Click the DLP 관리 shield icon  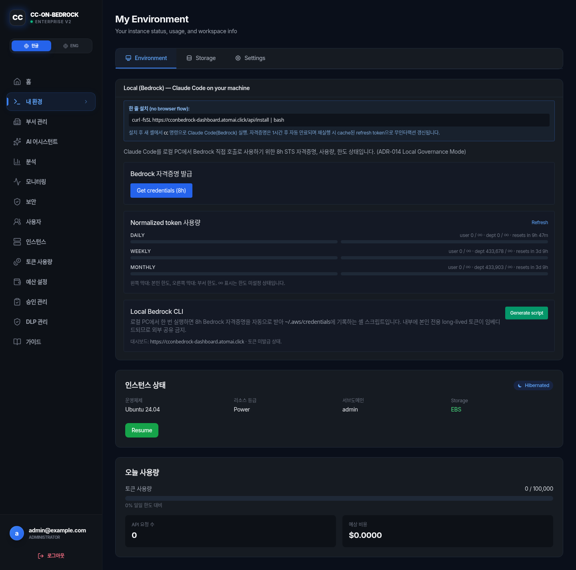tap(17, 322)
